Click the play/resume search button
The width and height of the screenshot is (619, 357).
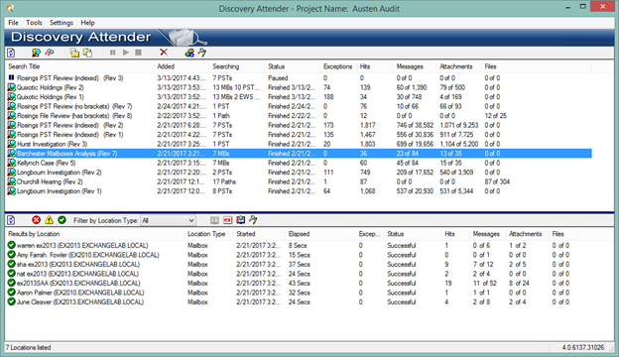[x=126, y=53]
